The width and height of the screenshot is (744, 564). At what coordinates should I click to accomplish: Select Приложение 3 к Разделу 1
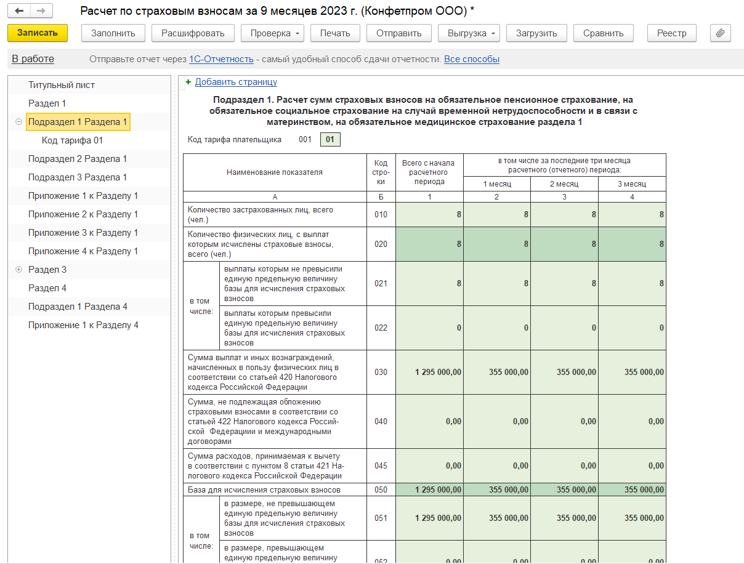(x=83, y=233)
